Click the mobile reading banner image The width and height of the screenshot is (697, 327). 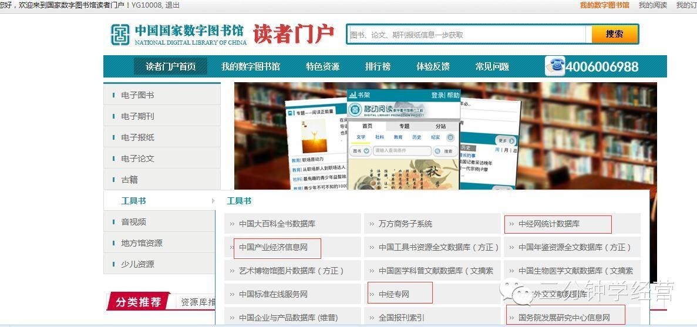click(x=446, y=136)
